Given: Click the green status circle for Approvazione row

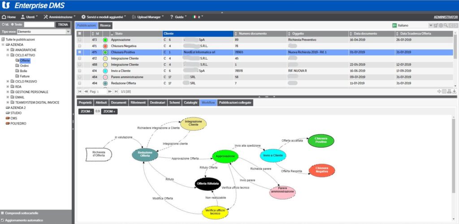Looking at the screenshot, I should [x=105, y=40].
